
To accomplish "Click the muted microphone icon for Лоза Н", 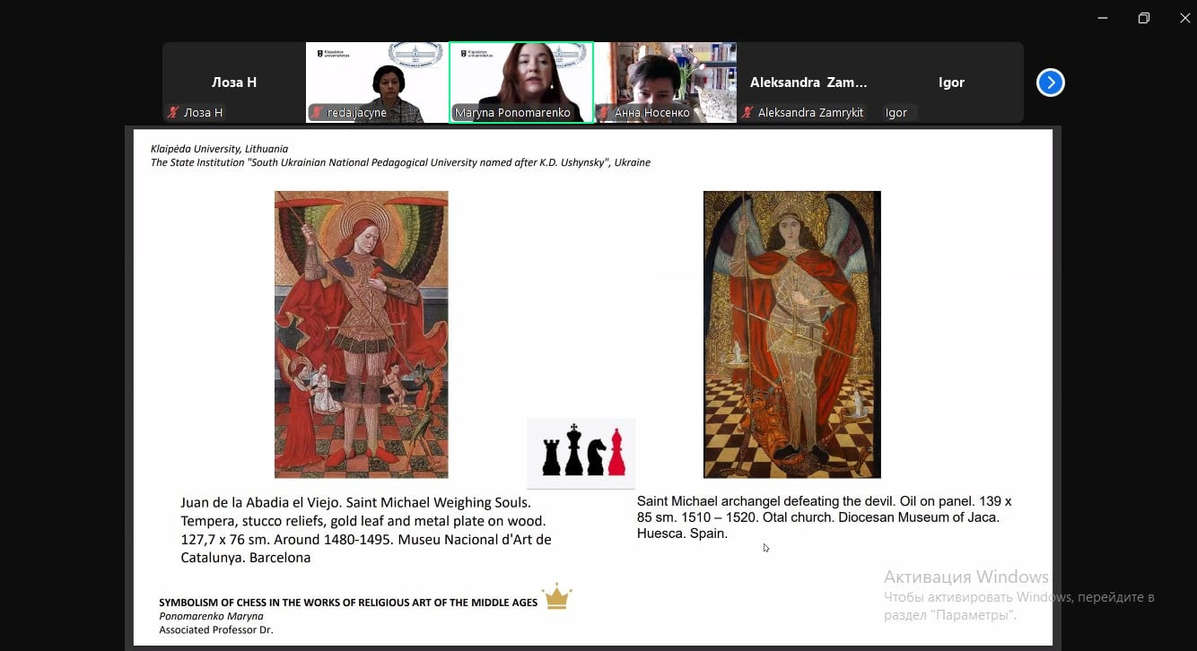I will coord(174,113).
